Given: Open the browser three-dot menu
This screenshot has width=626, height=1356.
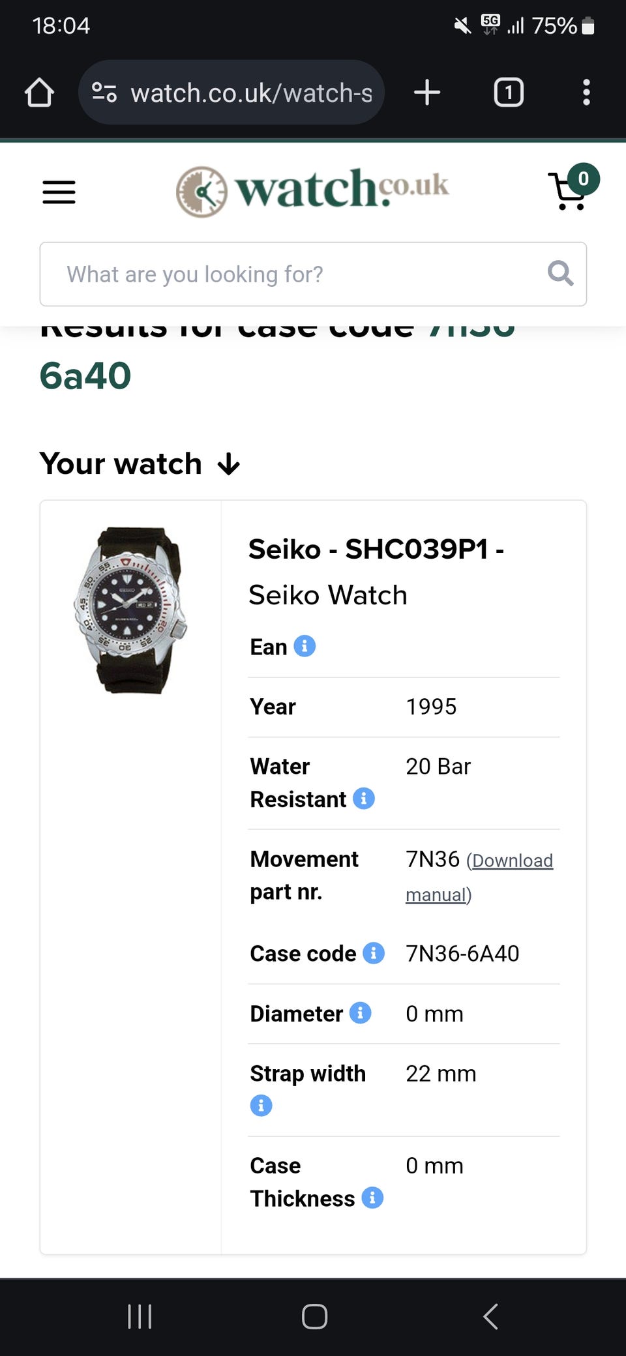Looking at the screenshot, I should click(586, 93).
